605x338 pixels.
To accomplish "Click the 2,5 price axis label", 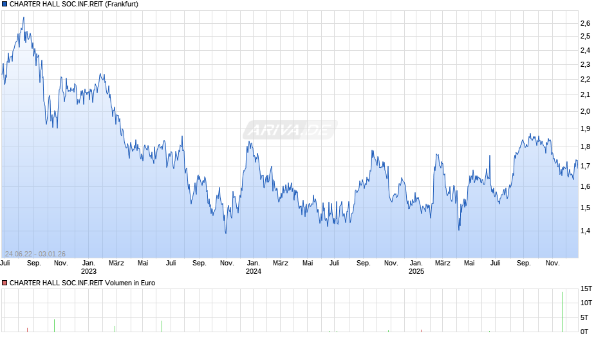I will click(585, 36).
